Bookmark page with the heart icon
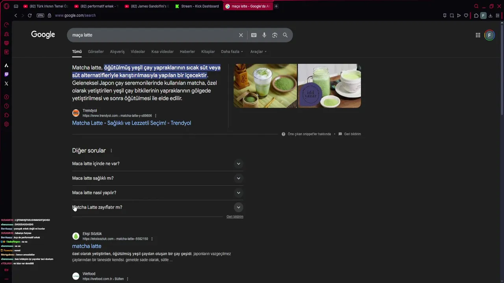The height and width of the screenshot is (283, 504). tap(466, 15)
